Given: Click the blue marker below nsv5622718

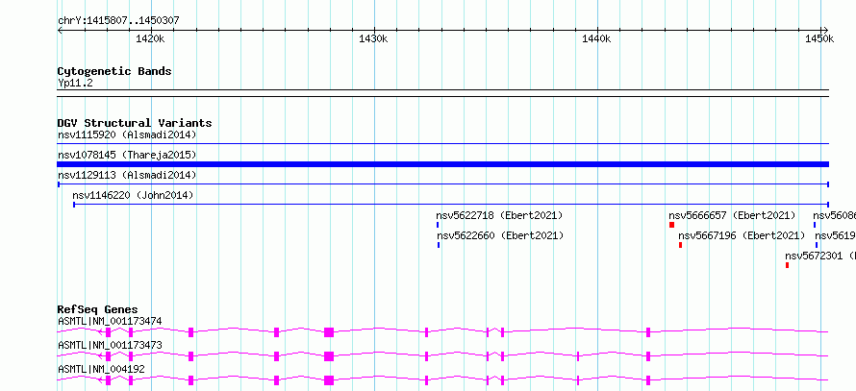Looking at the screenshot, I should pyautogui.click(x=438, y=225).
